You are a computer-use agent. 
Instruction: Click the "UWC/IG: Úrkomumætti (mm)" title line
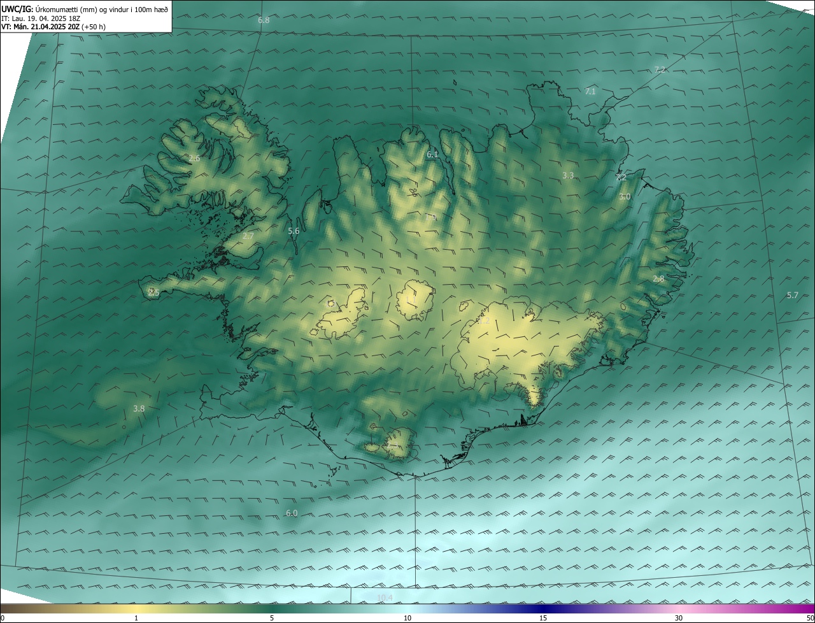pyautogui.click(x=85, y=8)
